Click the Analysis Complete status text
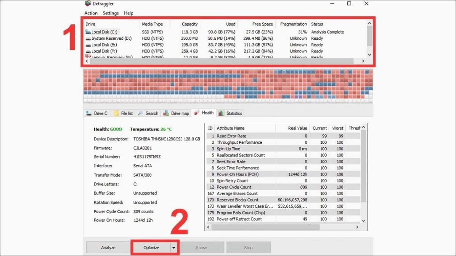 (x=328, y=32)
